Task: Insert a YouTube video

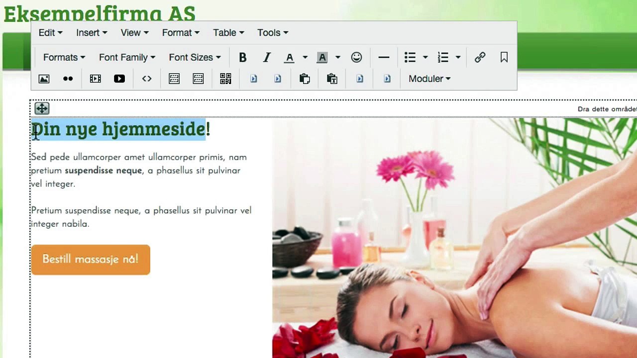Action: pyautogui.click(x=119, y=79)
